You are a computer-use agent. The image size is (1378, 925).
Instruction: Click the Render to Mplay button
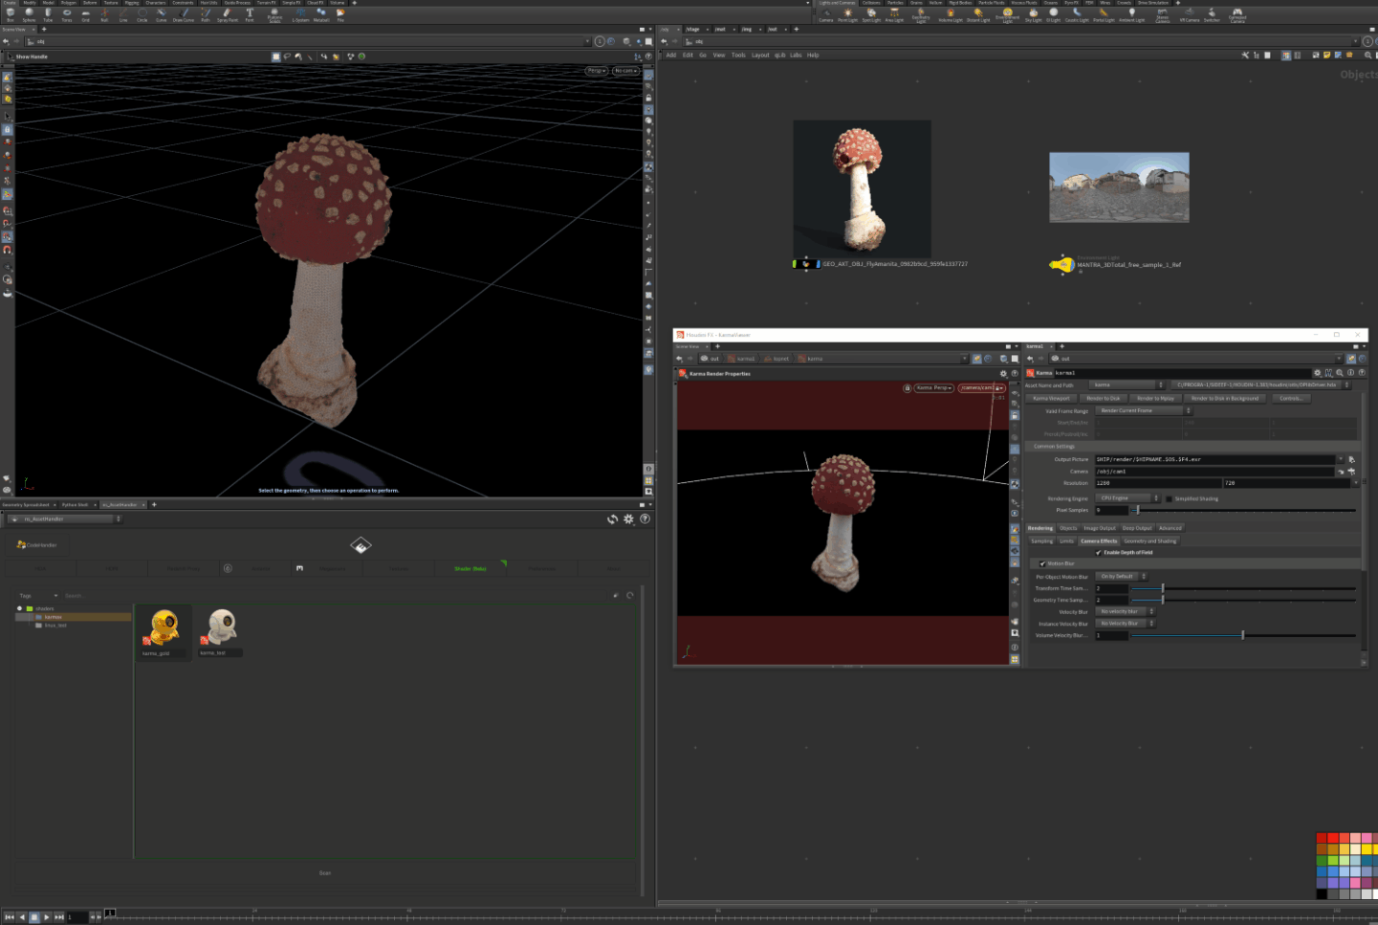click(x=1155, y=399)
